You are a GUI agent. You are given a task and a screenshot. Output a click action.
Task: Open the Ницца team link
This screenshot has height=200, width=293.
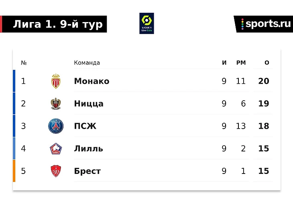tap(89, 104)
